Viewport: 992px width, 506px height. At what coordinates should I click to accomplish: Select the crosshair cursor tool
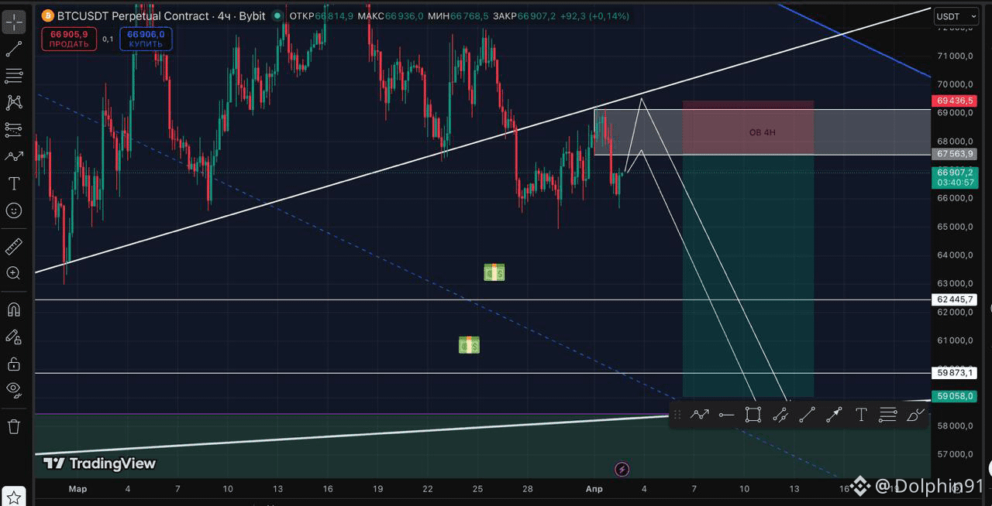[x=14, y=22]
